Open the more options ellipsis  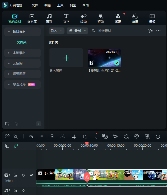pyautogui.click(x=158, y=31)
